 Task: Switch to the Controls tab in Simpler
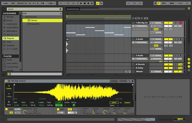point(123,81)
